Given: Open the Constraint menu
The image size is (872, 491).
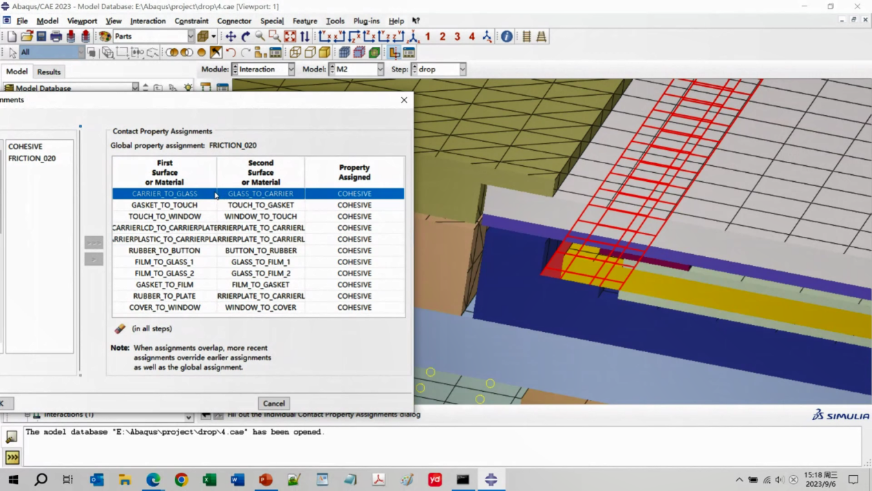Looking at the screenshot, I should (x=191, y=21).
